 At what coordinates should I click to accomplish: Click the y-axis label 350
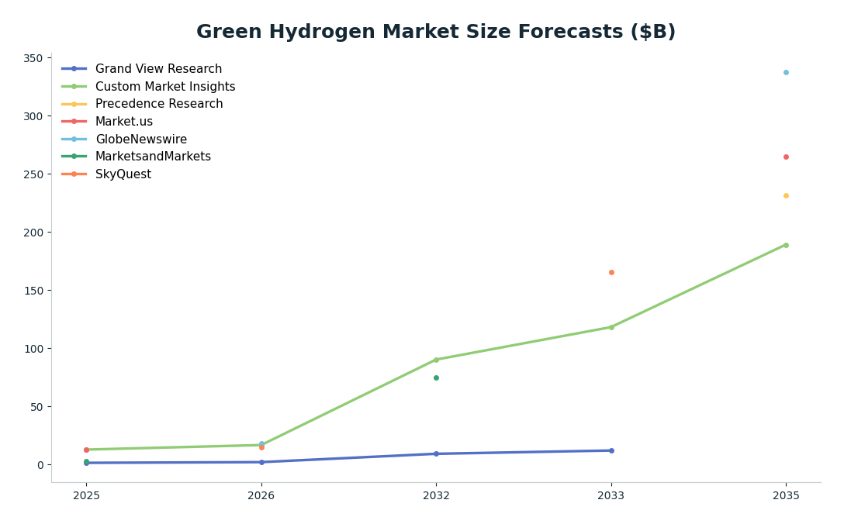coord(33,58)
